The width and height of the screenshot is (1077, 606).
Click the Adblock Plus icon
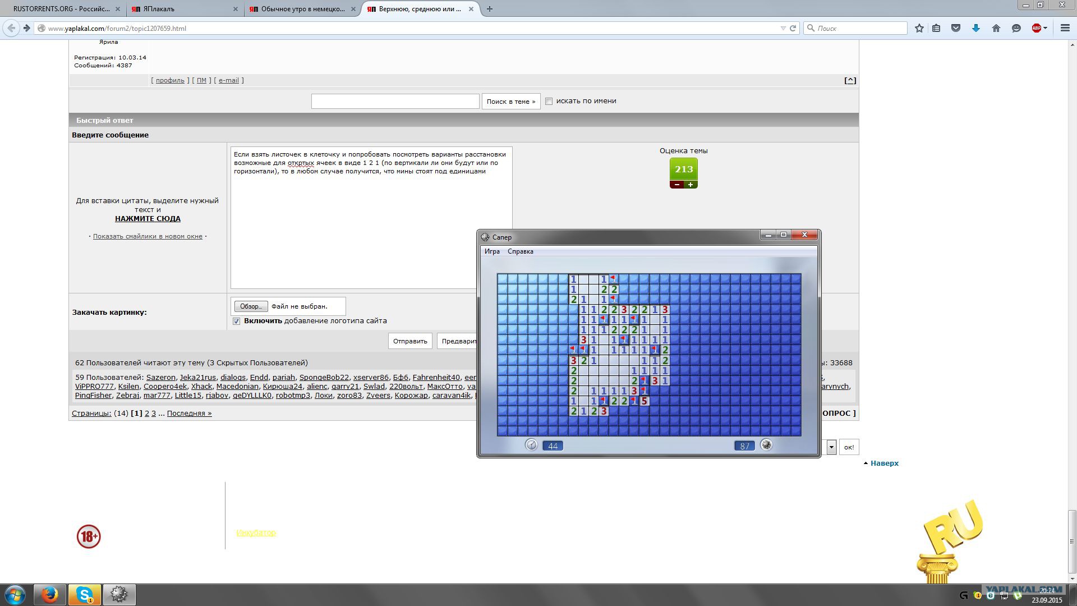pyautogui.click(x=1036, y=28)
